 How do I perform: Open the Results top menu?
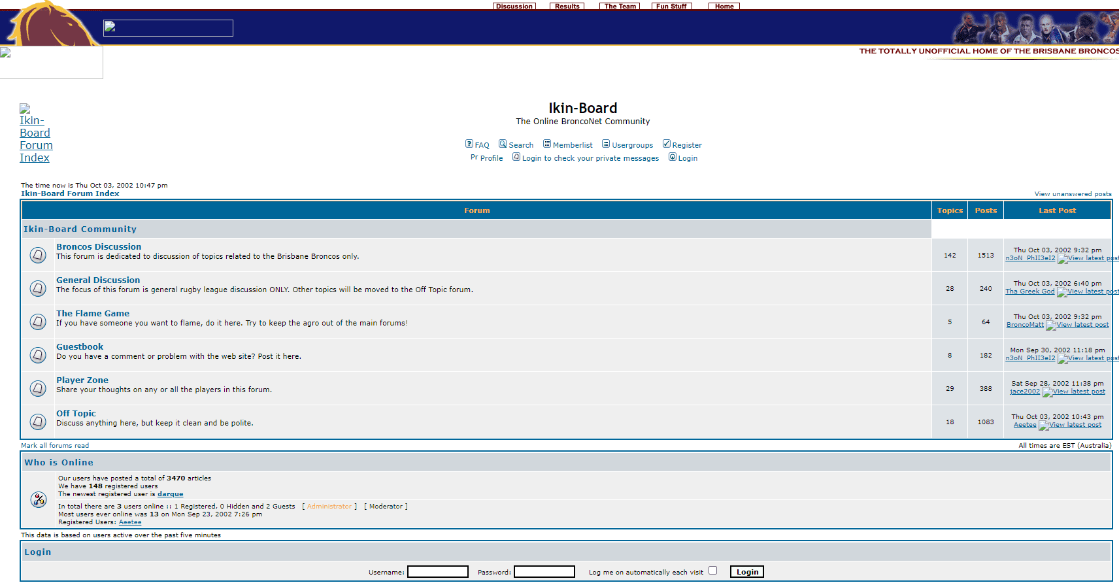point(567,6)
